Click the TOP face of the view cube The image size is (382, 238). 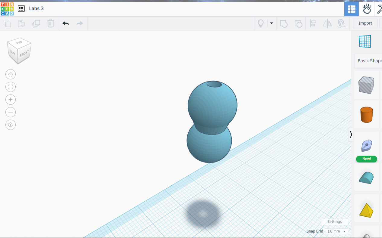coord(19,42)
